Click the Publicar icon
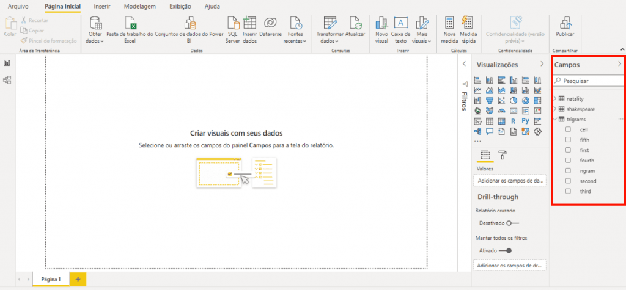Image resolution: width=626 pixels, height=290 pixels. tap(565, 23)
